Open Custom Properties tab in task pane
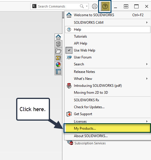Screen dimensions: 151x160 pos(58,72)
